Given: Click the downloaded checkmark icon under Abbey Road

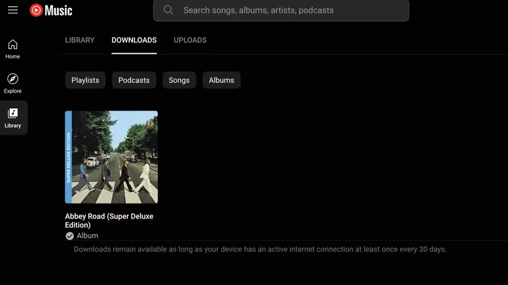Looking at the screenshot, I should point(70,236).
